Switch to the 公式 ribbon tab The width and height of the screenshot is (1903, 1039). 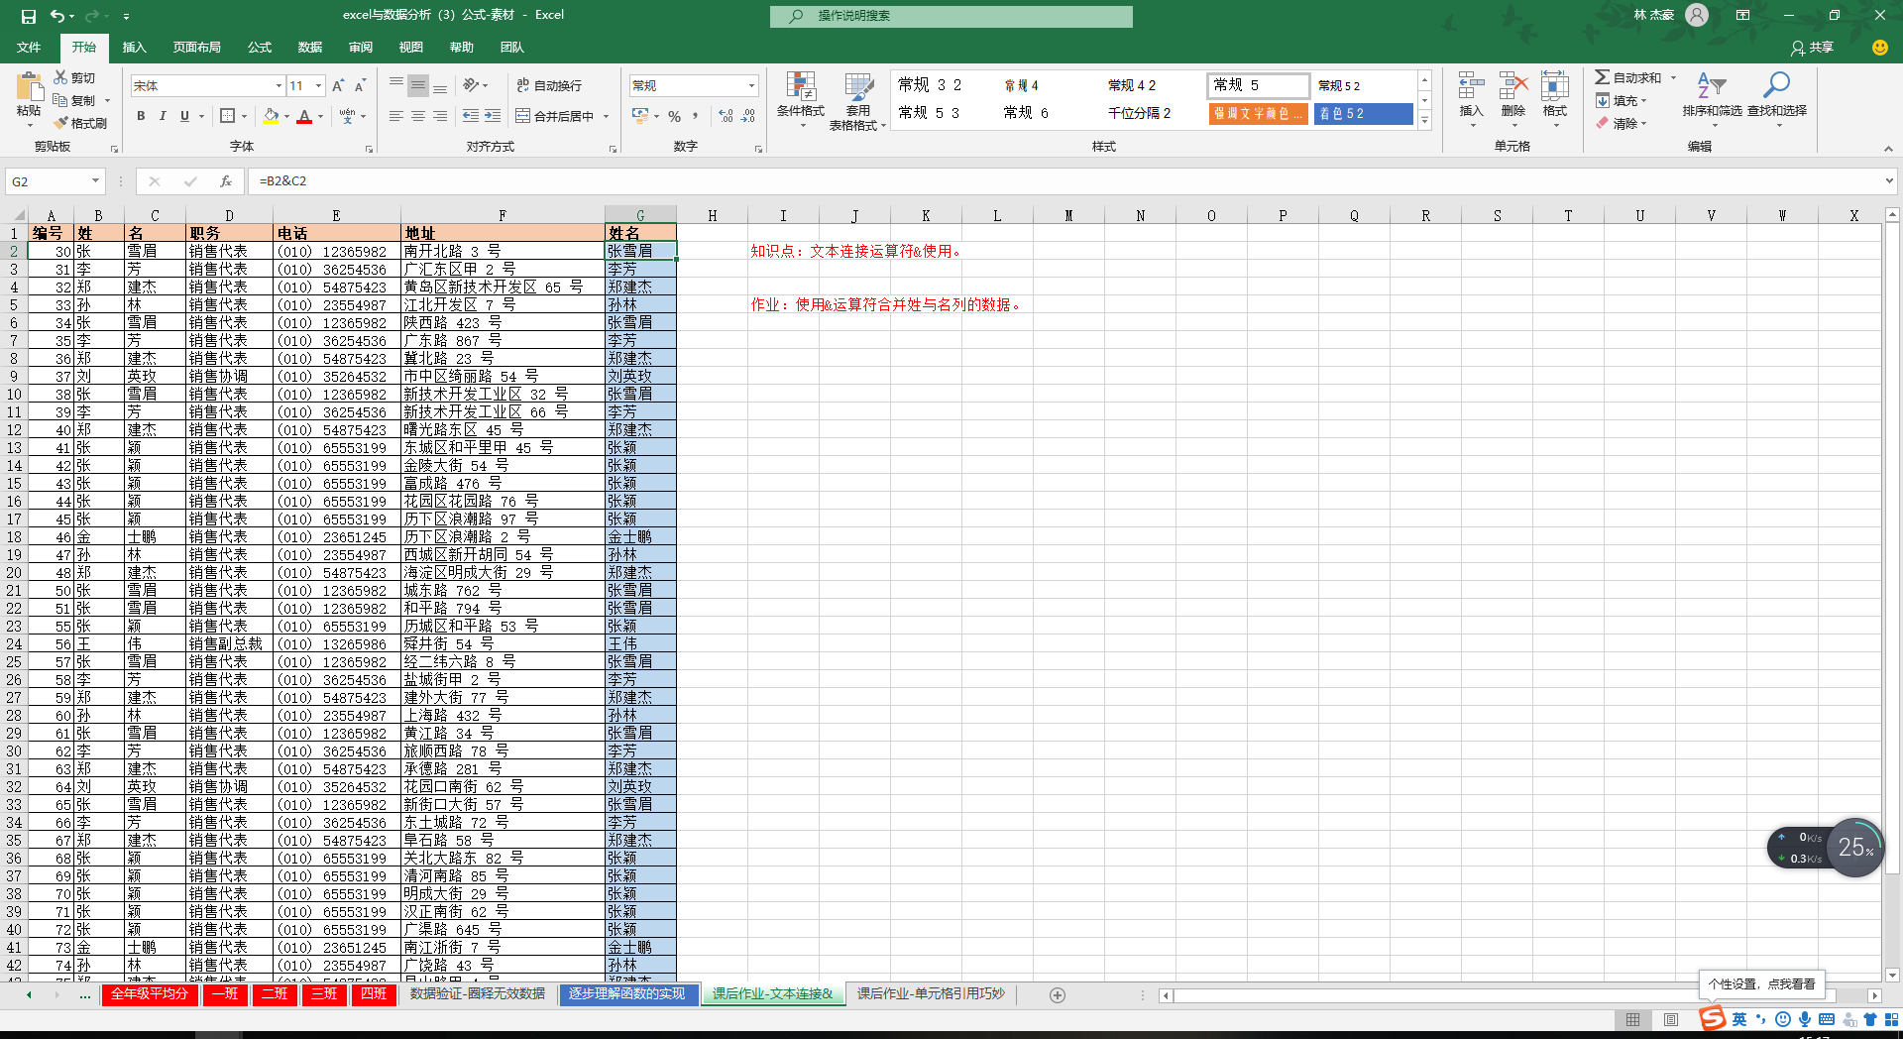[x=260, y=48]
